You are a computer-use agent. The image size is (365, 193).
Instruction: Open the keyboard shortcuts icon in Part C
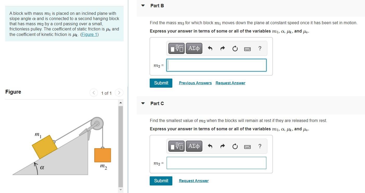[x=247, y=146]
